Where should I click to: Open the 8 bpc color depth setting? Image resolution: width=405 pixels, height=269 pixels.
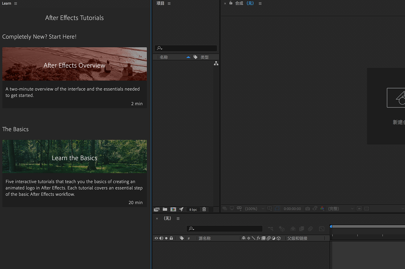(193, 209)
